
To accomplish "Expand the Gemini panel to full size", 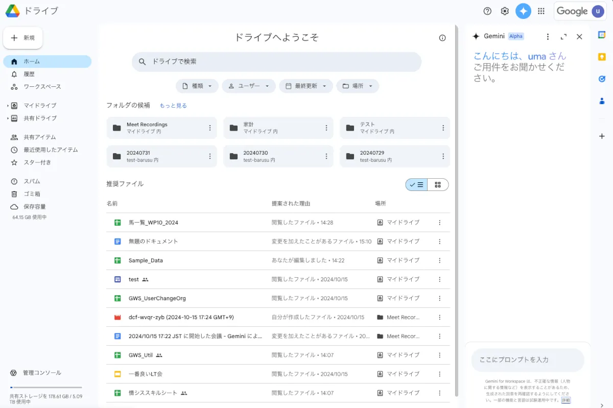I will coord(563,37).
